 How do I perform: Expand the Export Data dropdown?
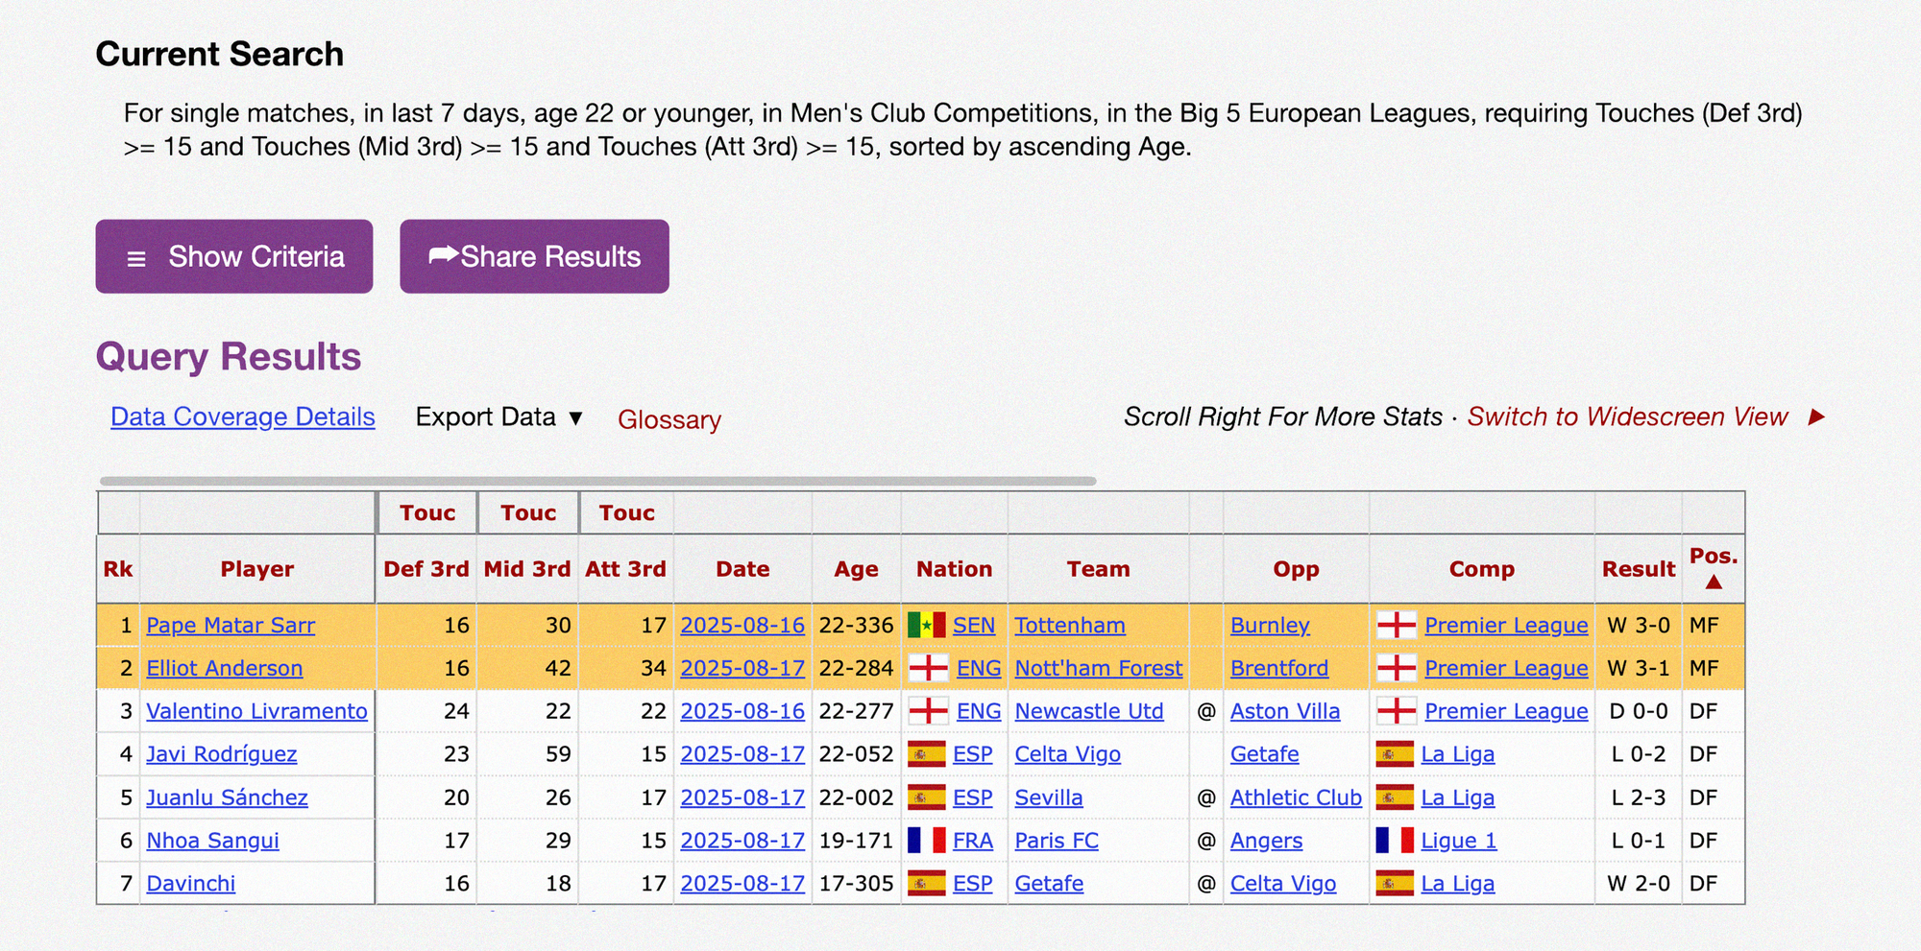coord(498,417)
